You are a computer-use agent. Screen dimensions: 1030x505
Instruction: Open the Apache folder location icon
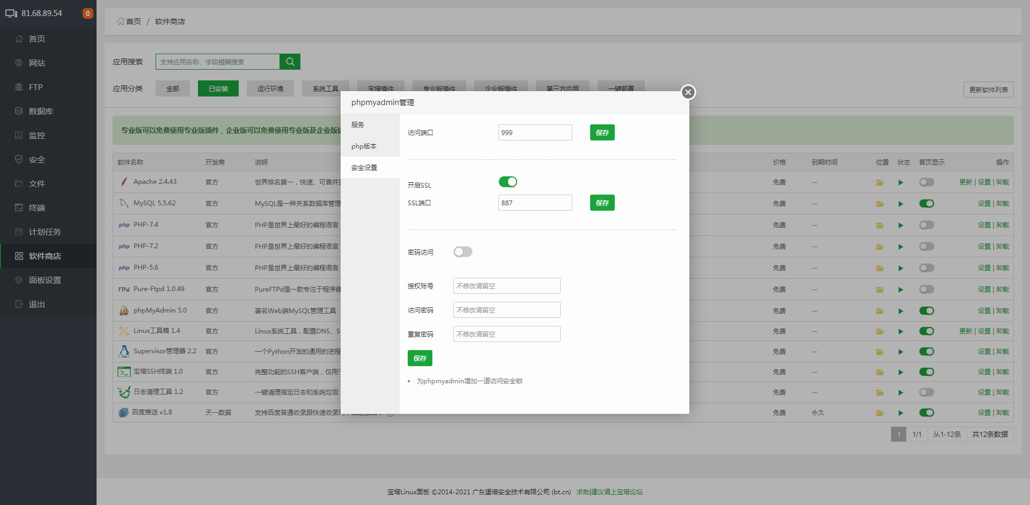tap(880, 182)
